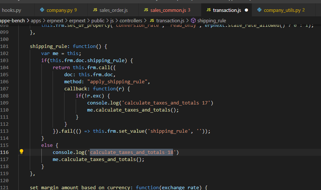Click 'set_margin_amount_based_on_currency' function line

[x=119, y=187]
